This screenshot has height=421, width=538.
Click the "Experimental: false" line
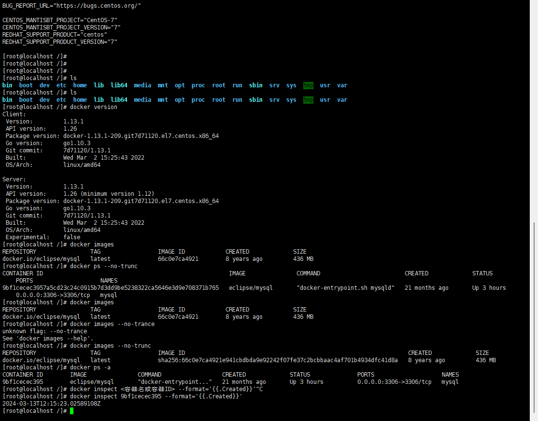point(43,237)
